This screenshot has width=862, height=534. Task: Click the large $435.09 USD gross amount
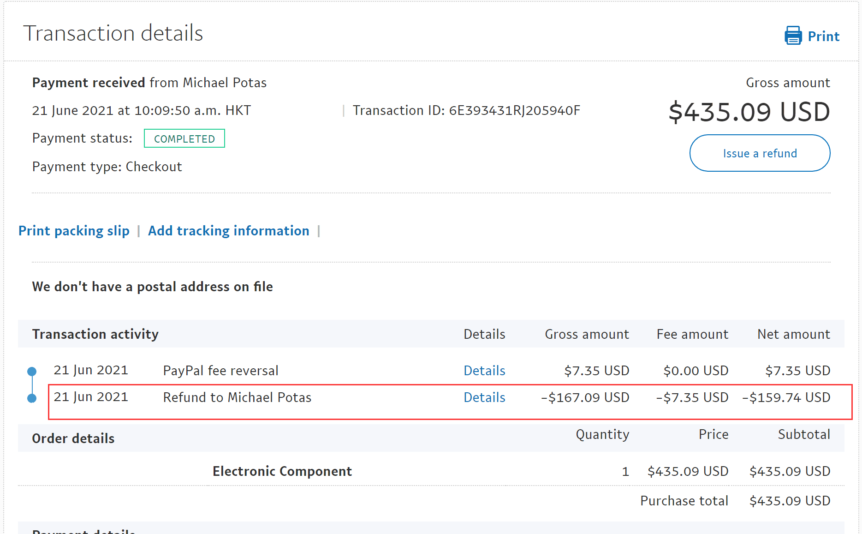coord(749,112)
